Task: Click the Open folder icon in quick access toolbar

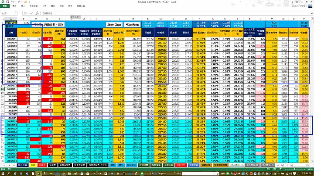Action: pos(25,2)
